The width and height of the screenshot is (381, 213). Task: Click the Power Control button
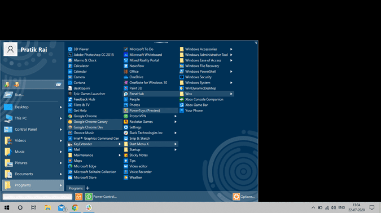coord(101,197)
